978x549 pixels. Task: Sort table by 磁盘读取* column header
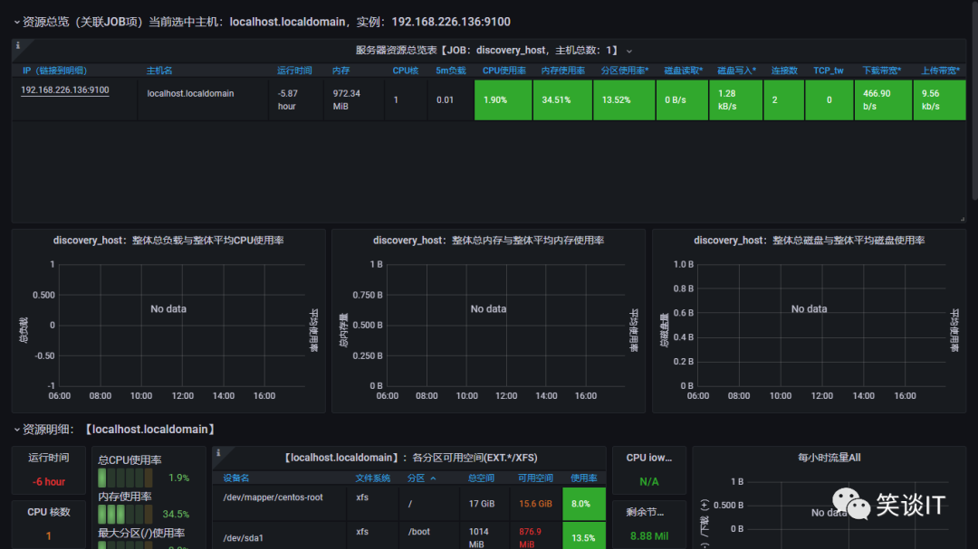683,71
